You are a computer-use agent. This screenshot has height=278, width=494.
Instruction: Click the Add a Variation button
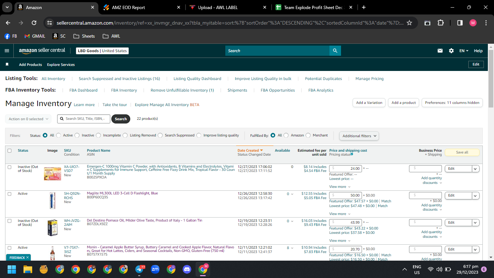click(369, 103)
